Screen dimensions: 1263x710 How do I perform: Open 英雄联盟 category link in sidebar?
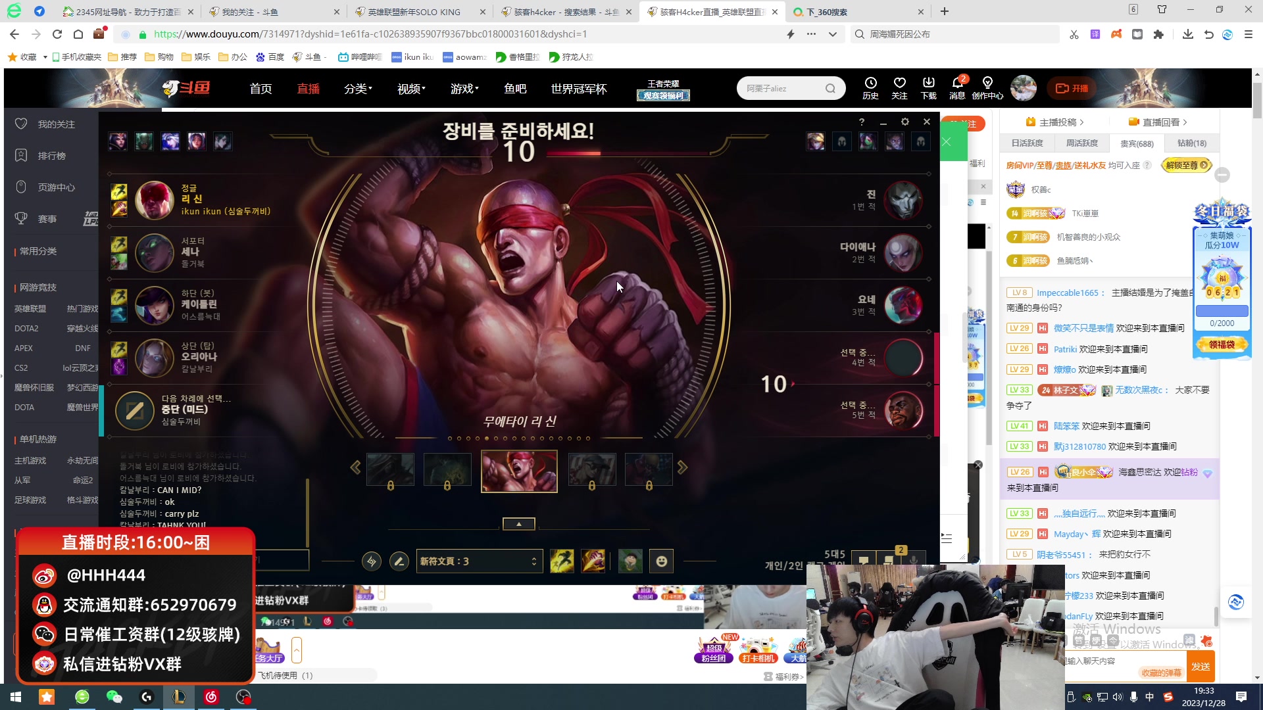click(x=30, y=309)
